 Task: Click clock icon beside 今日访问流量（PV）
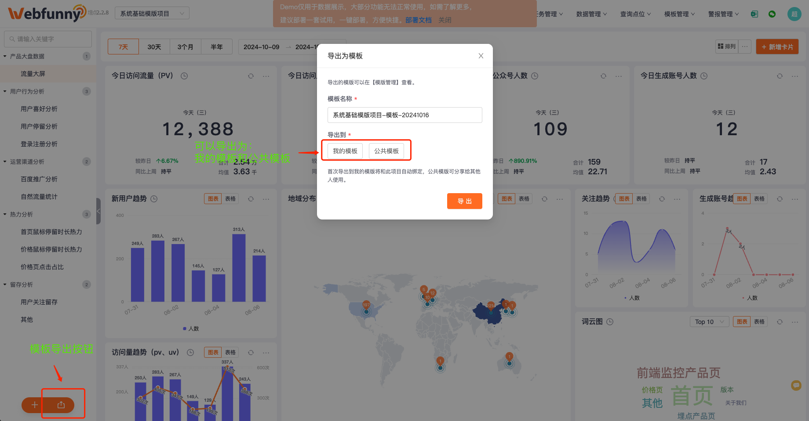point(184,76)
